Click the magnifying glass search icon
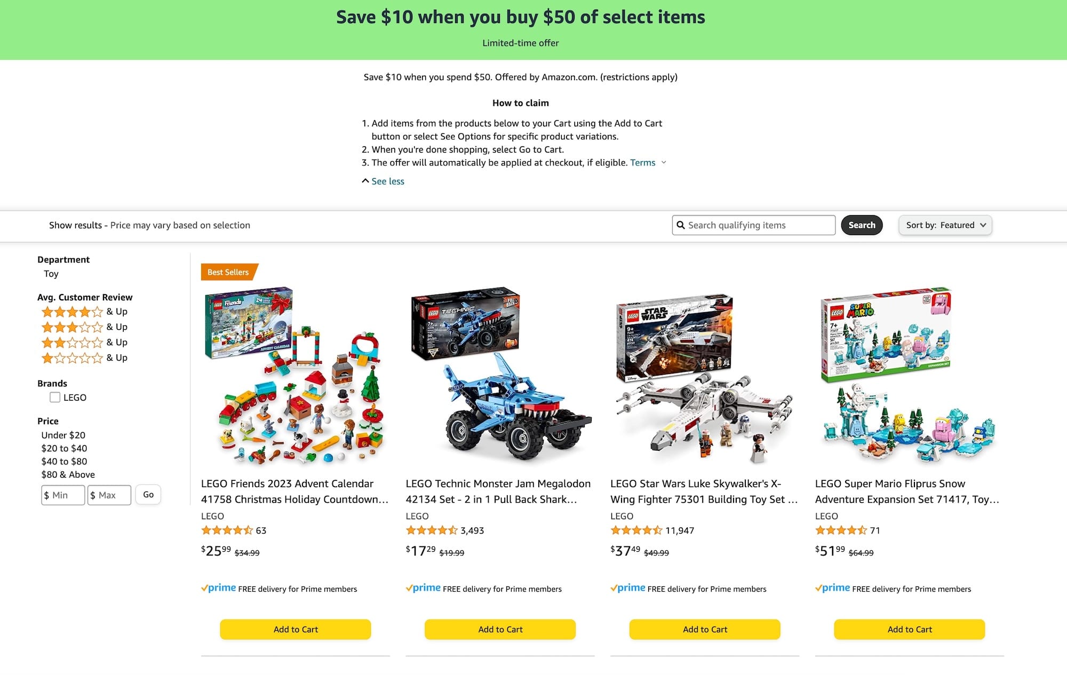 pyautogui.click(x=681, y=225)
